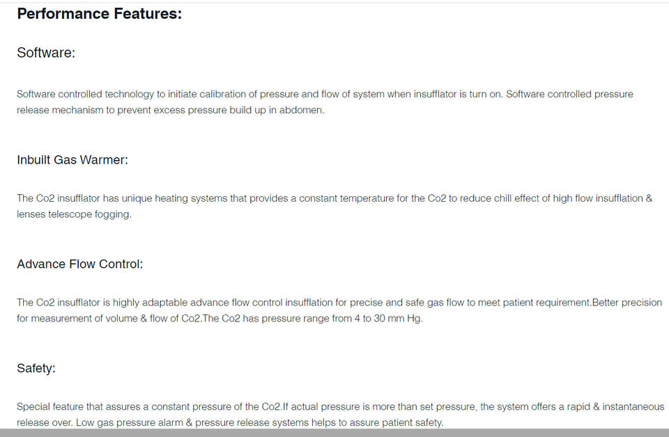Click the text "lenses telescope fogging"

[x=73, y=214]
